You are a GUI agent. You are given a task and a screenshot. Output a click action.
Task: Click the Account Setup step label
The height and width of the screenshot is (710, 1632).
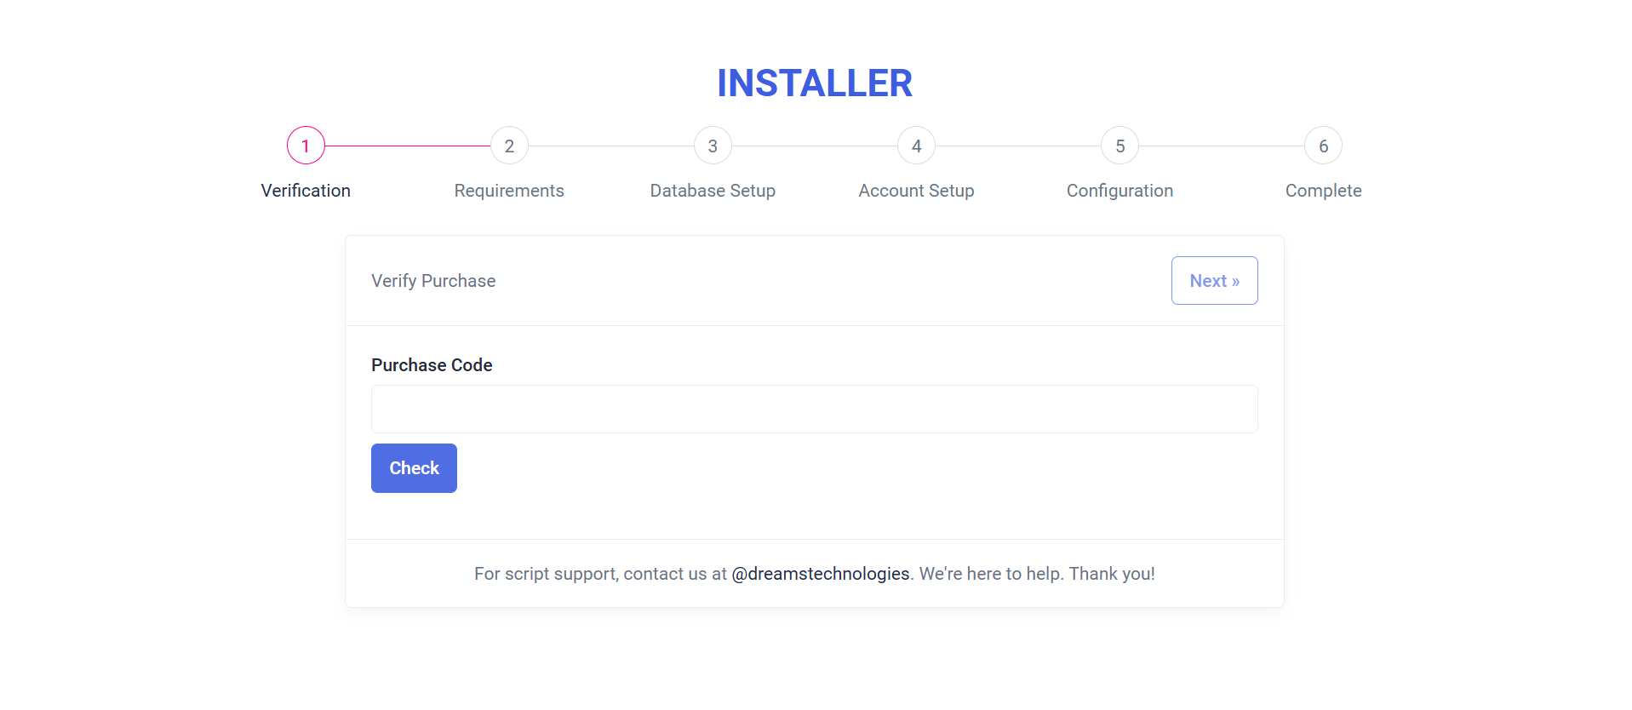pos(916,191)
